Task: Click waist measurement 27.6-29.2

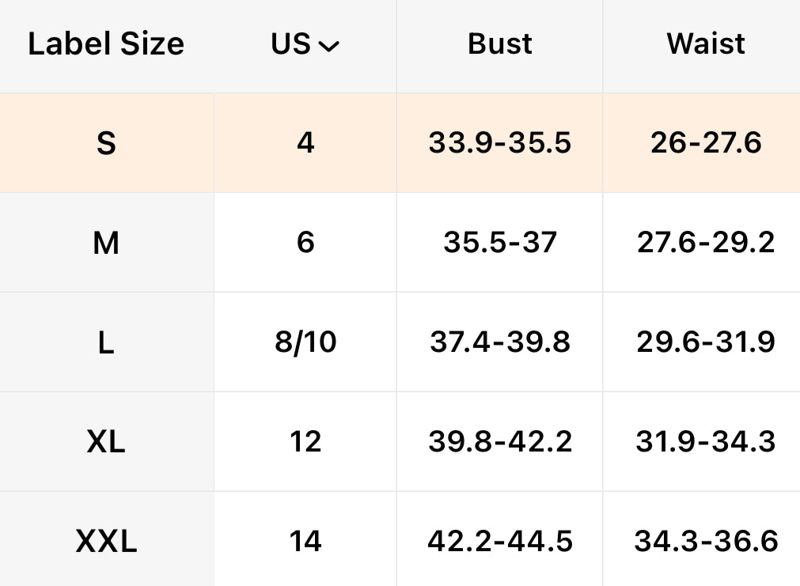Action: tap(706, 243)
